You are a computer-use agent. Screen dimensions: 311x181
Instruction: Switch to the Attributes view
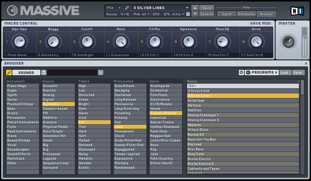coord(246,14)
